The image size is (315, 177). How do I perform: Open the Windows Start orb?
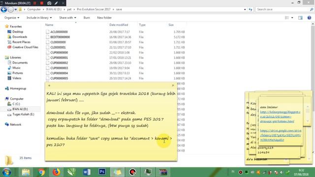(x=6, y=172)
